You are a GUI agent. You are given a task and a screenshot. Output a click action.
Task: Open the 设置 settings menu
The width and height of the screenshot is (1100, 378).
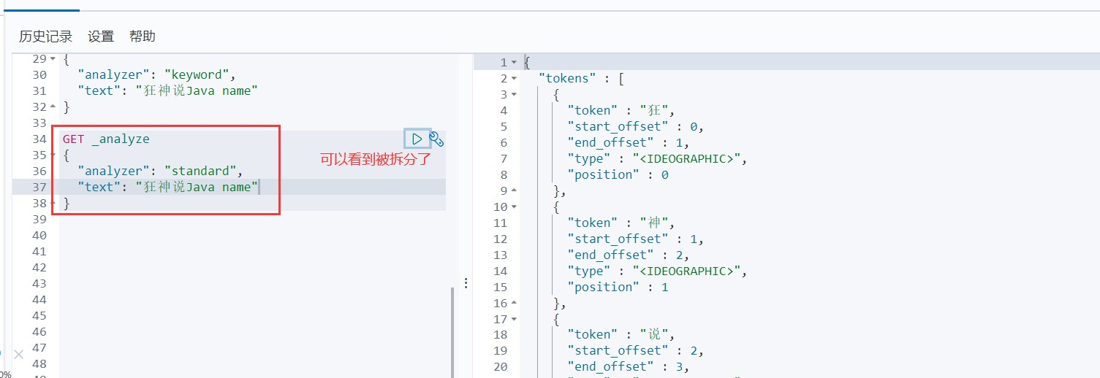coord(101,36)
